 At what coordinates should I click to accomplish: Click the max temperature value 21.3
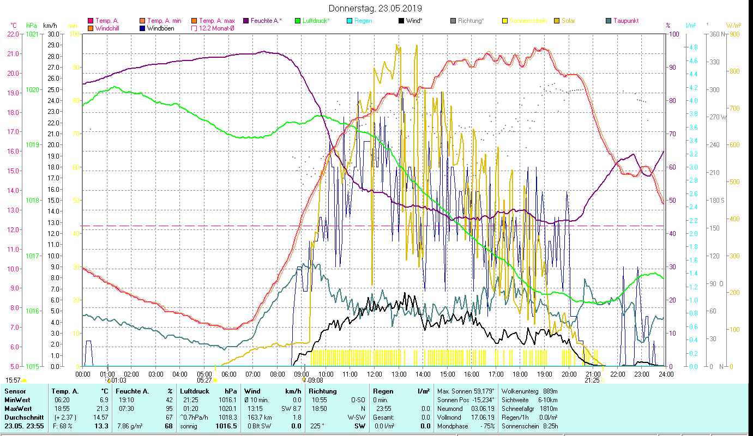[x=103, y=408]
